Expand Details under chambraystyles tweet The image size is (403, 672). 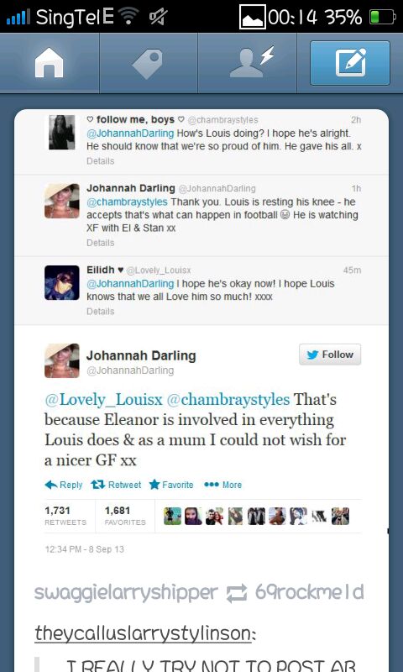click(100, 161)
